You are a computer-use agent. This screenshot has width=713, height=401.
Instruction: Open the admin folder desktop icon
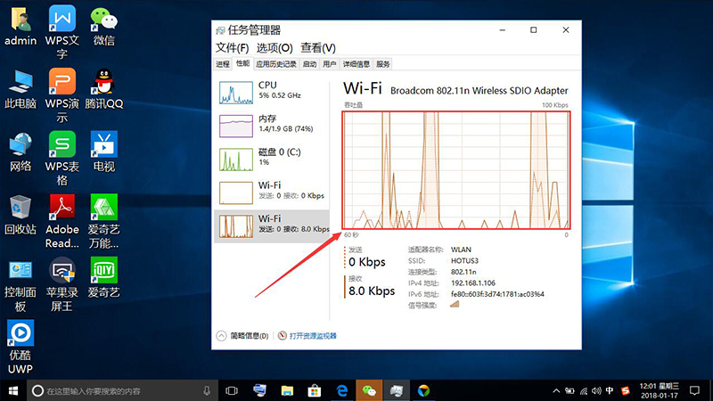pos(20,27)
